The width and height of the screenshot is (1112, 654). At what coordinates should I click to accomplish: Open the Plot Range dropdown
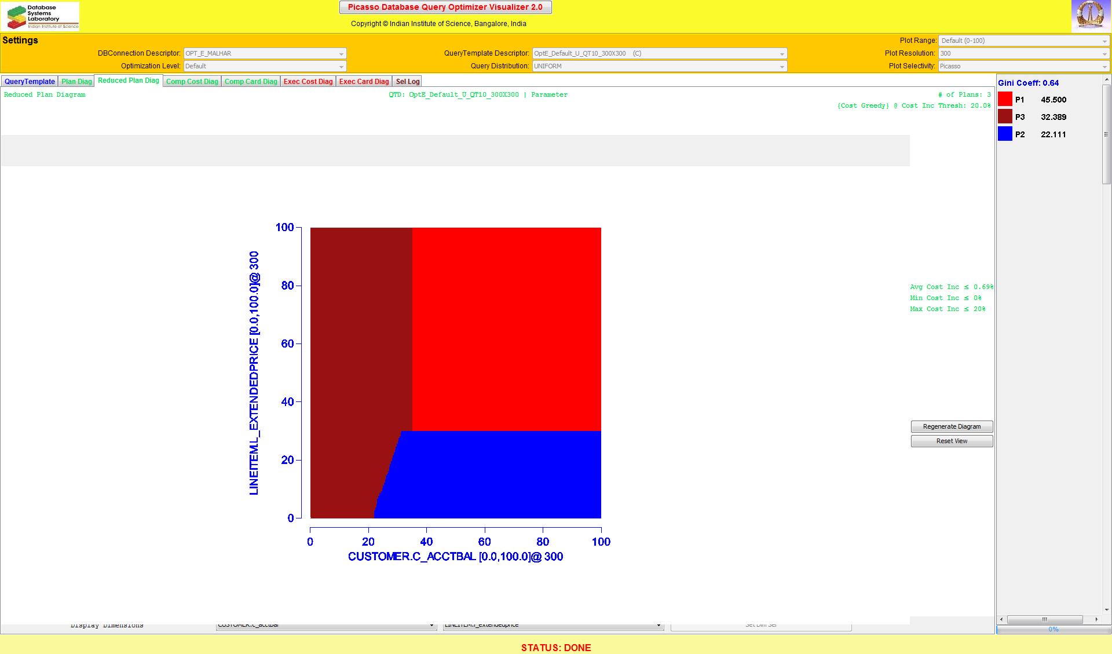pyautogui.click(x=1023, y=41)
